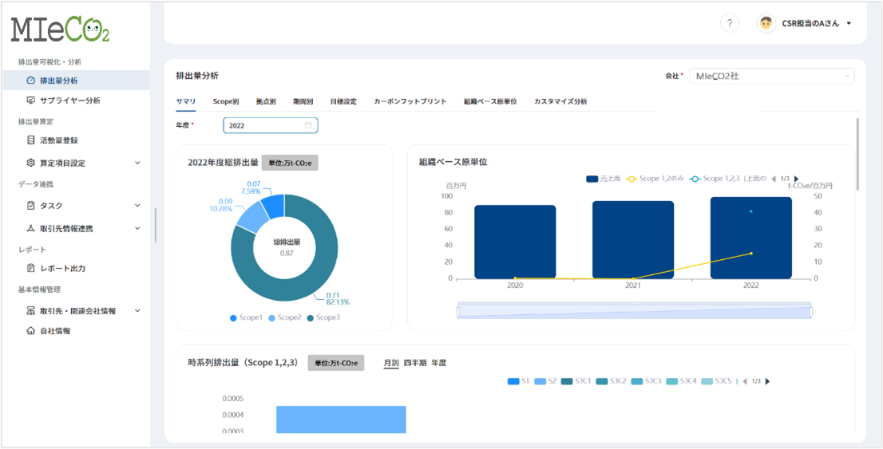Click the 排出量分析 gauge icon in sidebar
The width and height of the screenshot is (883, 449).
click(x=31, y=81)
